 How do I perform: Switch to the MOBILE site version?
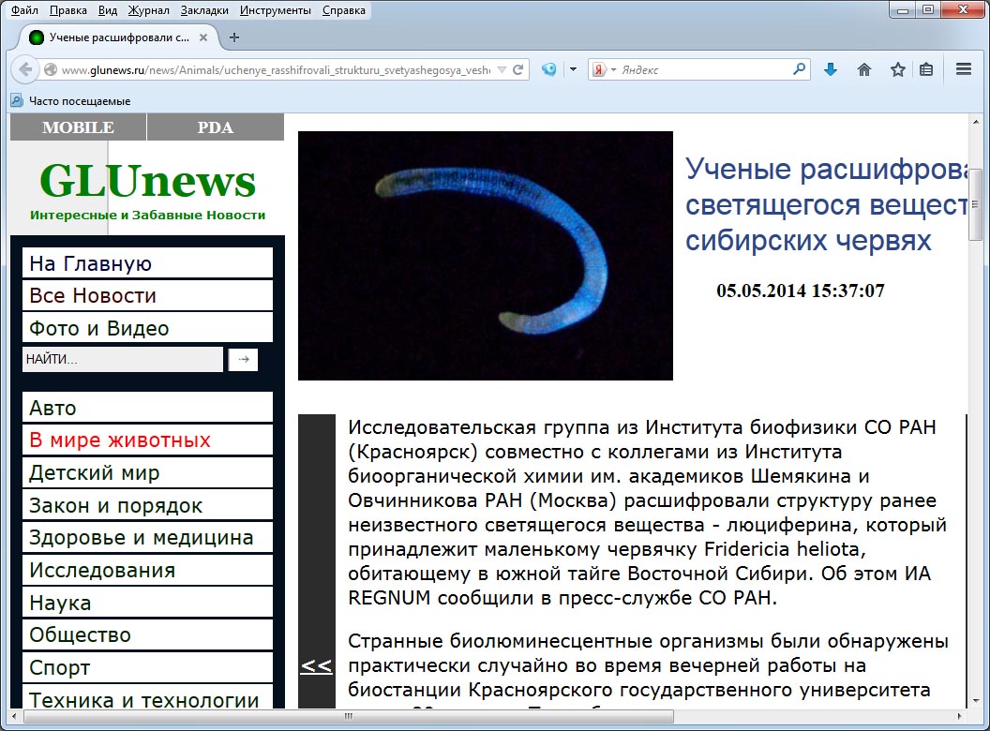[78, 127]
